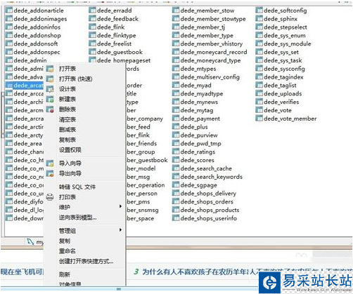
Task: Click the 设计表 design table icon
Action: coord(50,89)
